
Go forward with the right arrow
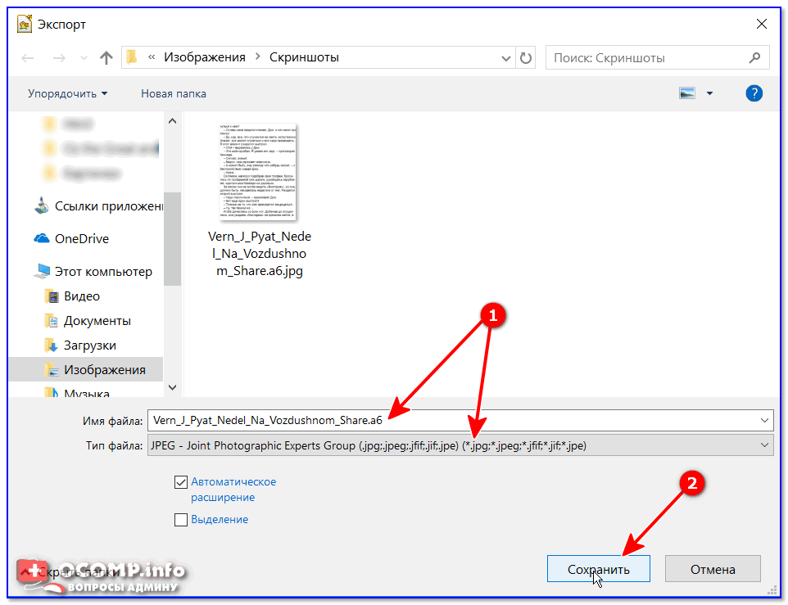pyautogui.click(x=59, y=58)
